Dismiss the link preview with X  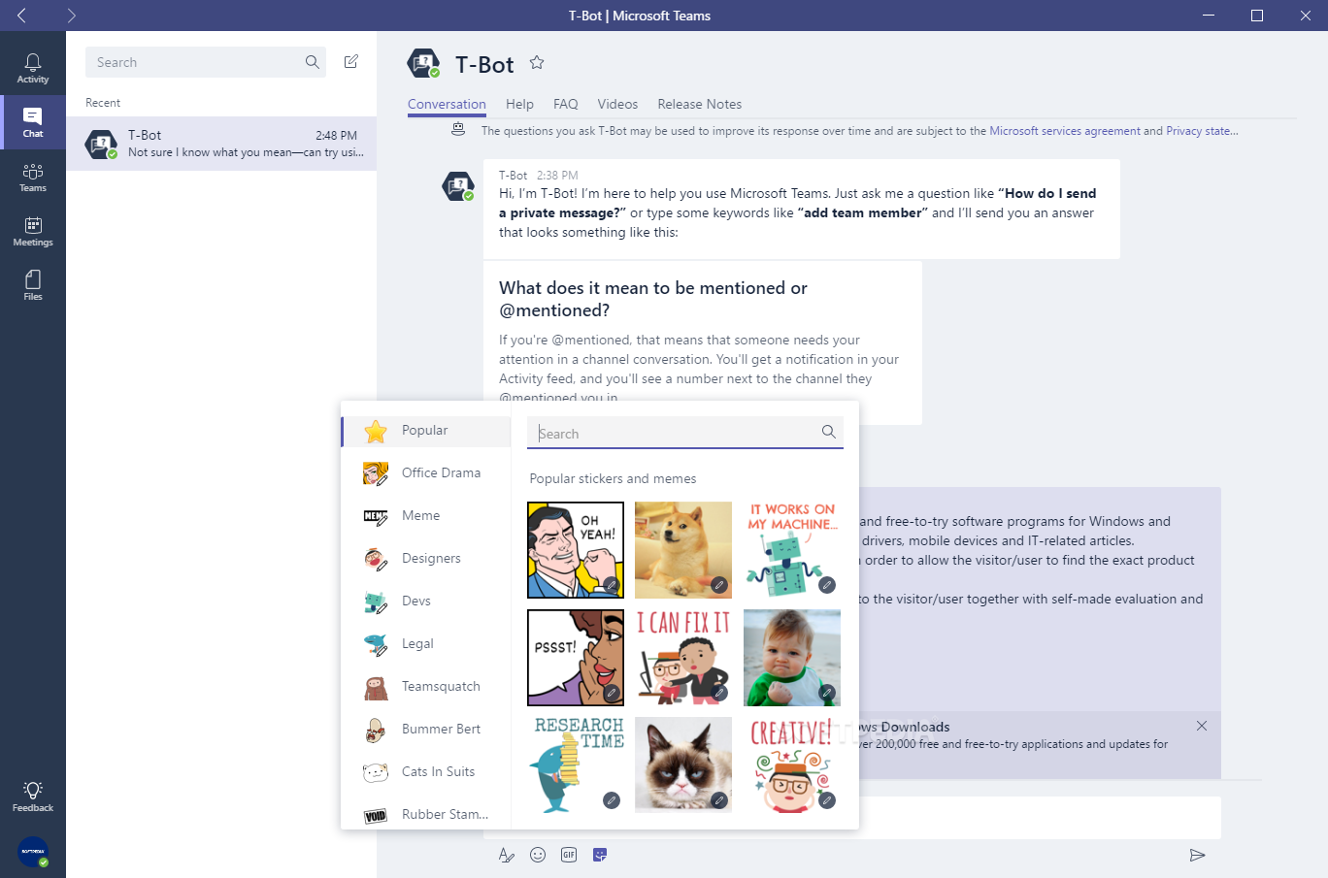coord(1202,726)
